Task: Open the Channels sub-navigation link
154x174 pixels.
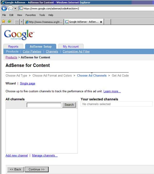Action: tap(52, 51)
